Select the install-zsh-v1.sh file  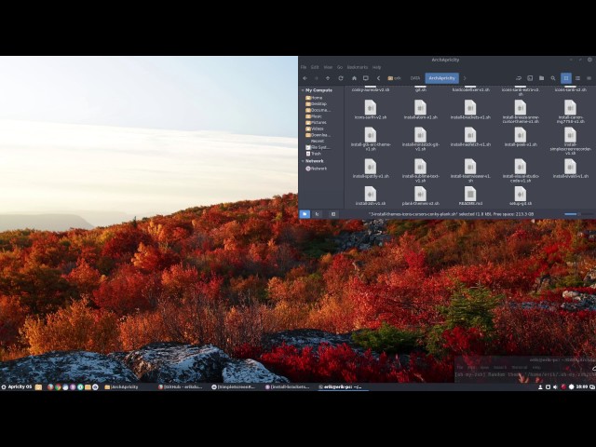click(371, 196)
